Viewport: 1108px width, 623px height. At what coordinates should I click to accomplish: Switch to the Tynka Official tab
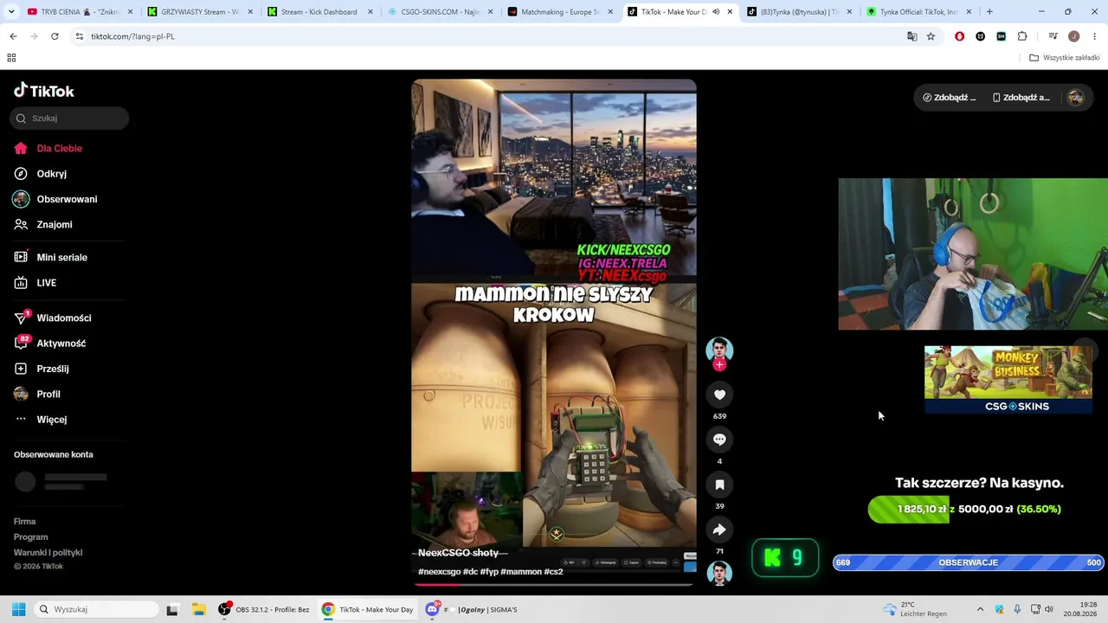click(x=918, y=12)
